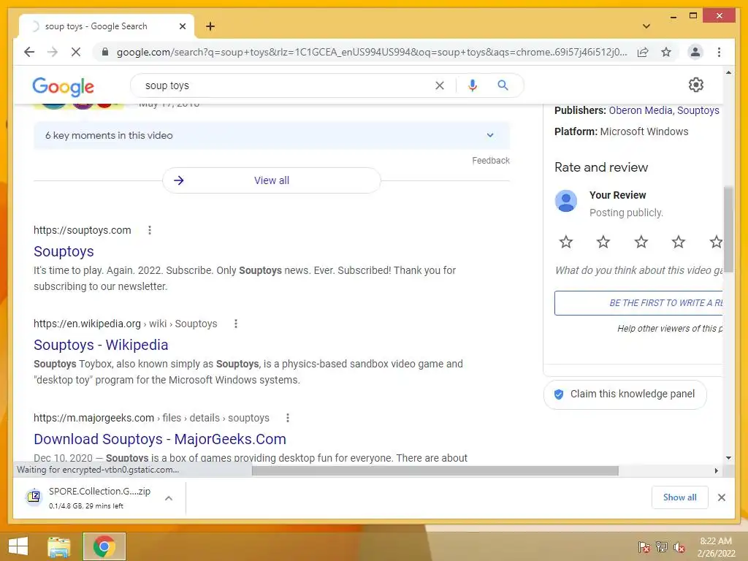748x561 pixels.
Task: Click the user avatar beside Your Review
Action: [566, 201]
